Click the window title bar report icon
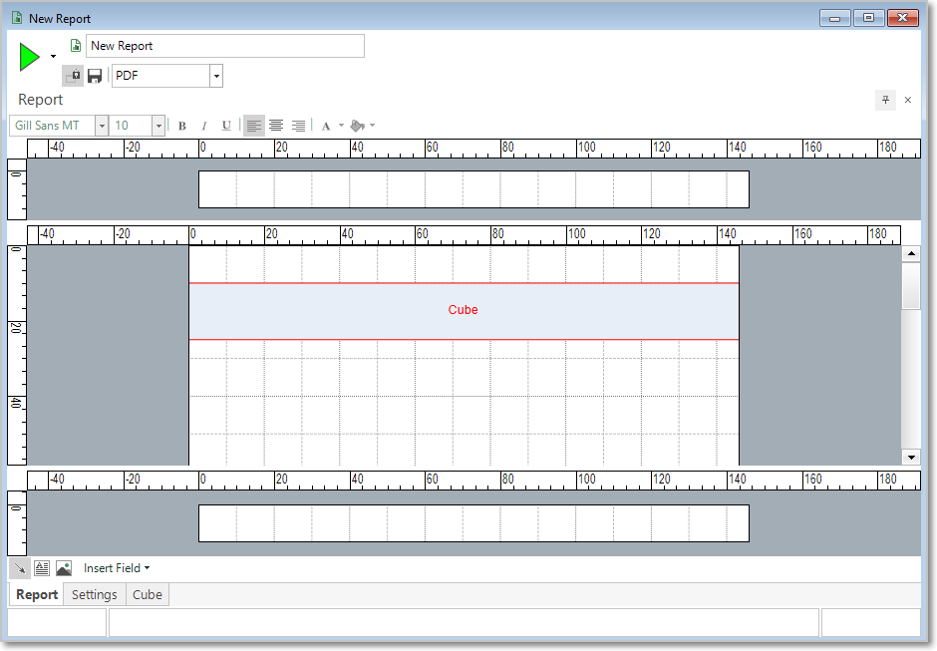The image size is (937, 651). 17,19
